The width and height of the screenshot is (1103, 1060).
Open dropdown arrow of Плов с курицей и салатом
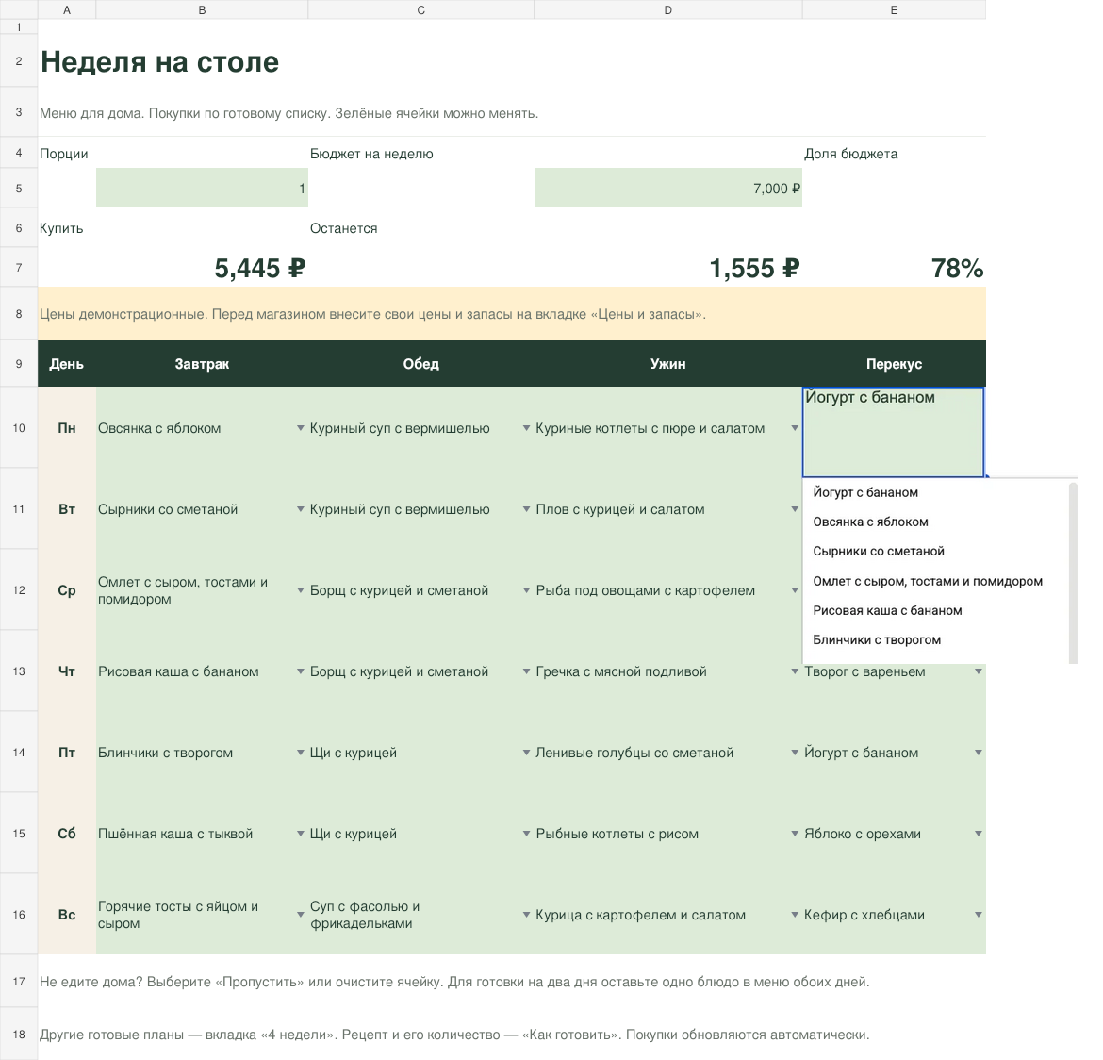[795, 509]
